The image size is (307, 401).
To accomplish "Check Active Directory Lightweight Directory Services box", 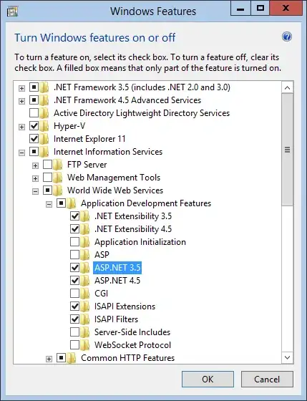I will [34, 113].
